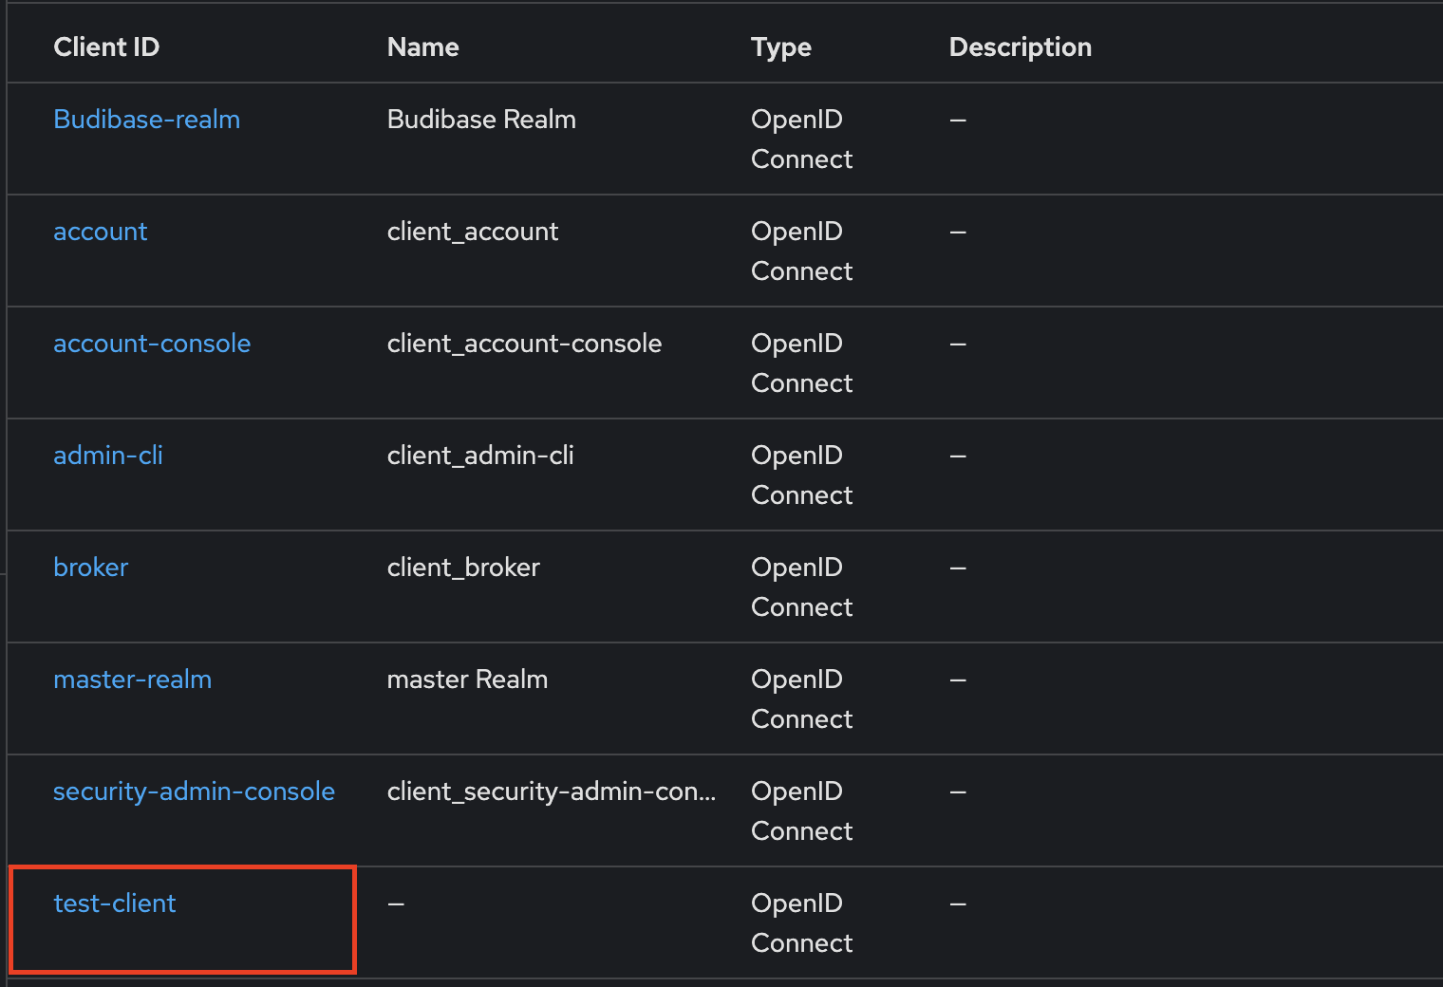Click the description dash in test-client row
The height and width of the screenshot is (987, 1443).
(958, 903)
